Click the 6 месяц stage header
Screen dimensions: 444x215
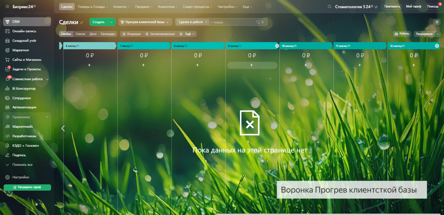click(x=90, y=46)
